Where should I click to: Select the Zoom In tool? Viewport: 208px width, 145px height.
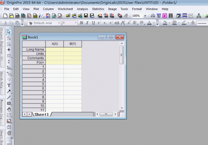click(9, 38)
